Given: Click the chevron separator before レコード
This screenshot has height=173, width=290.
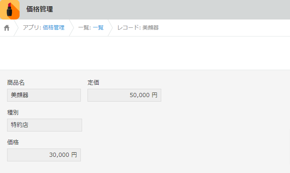Looking at the screenshot, I should click(x=110, y=28).
